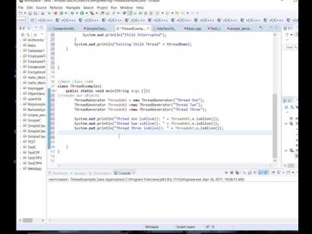Click Display Selected Console icon

tap(279, 173)
